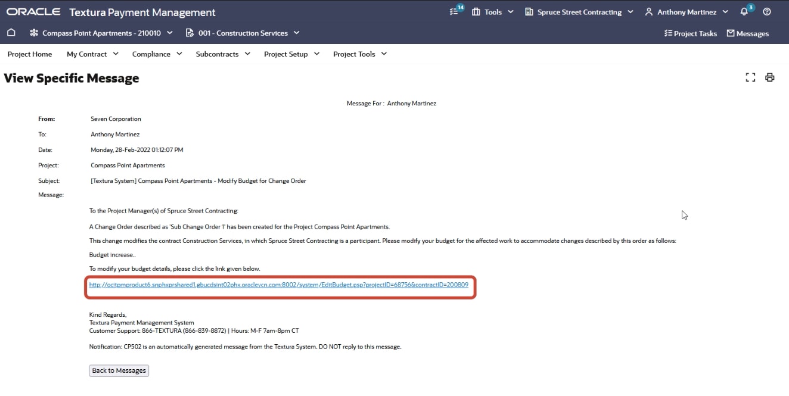The image size is (789, 396).
Task: Click the Notification: CP502 line
Action: 246,346
